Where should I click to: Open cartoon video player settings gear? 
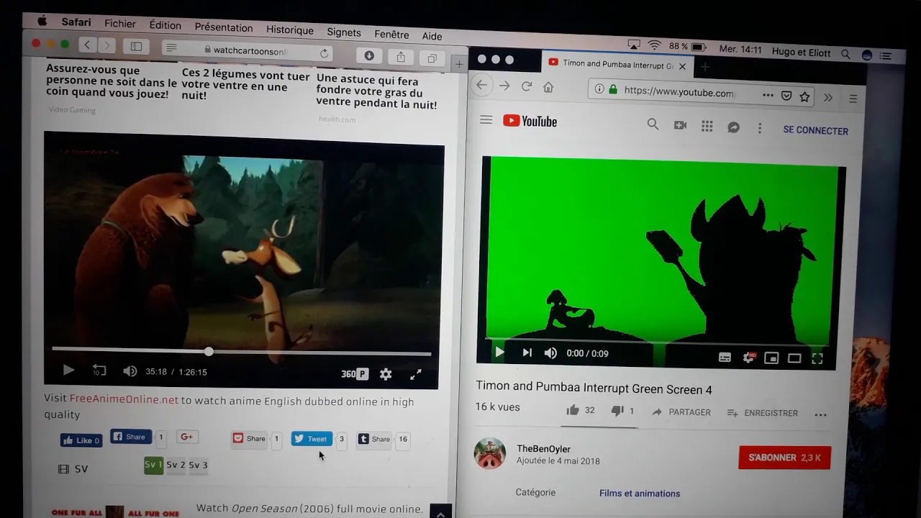coord(386,374)
